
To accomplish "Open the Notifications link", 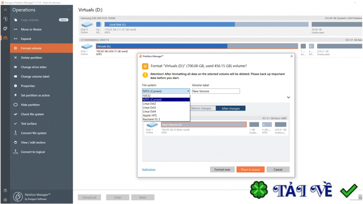I will [149, 170].
